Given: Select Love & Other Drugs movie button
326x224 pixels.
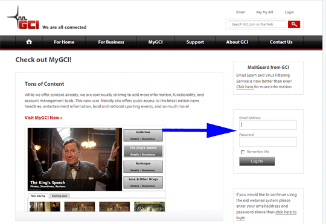Looking at the screenshot, I should coord(143,182).
